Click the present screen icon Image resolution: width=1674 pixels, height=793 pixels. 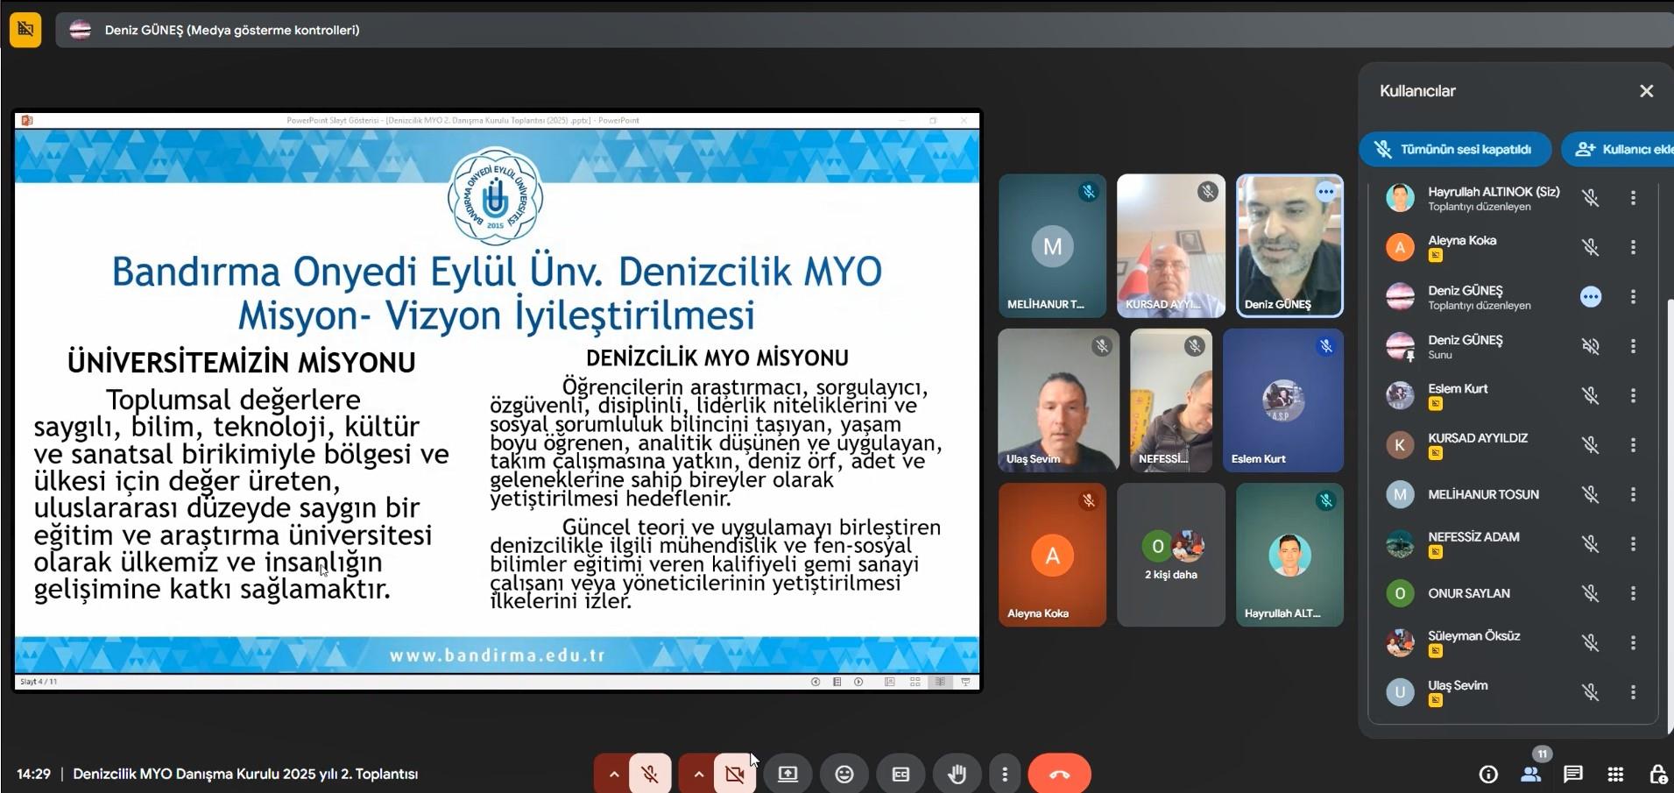pyautogui.click(x=788, y=774)
